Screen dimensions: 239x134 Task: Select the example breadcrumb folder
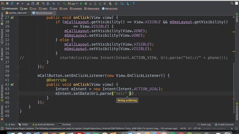76,9
